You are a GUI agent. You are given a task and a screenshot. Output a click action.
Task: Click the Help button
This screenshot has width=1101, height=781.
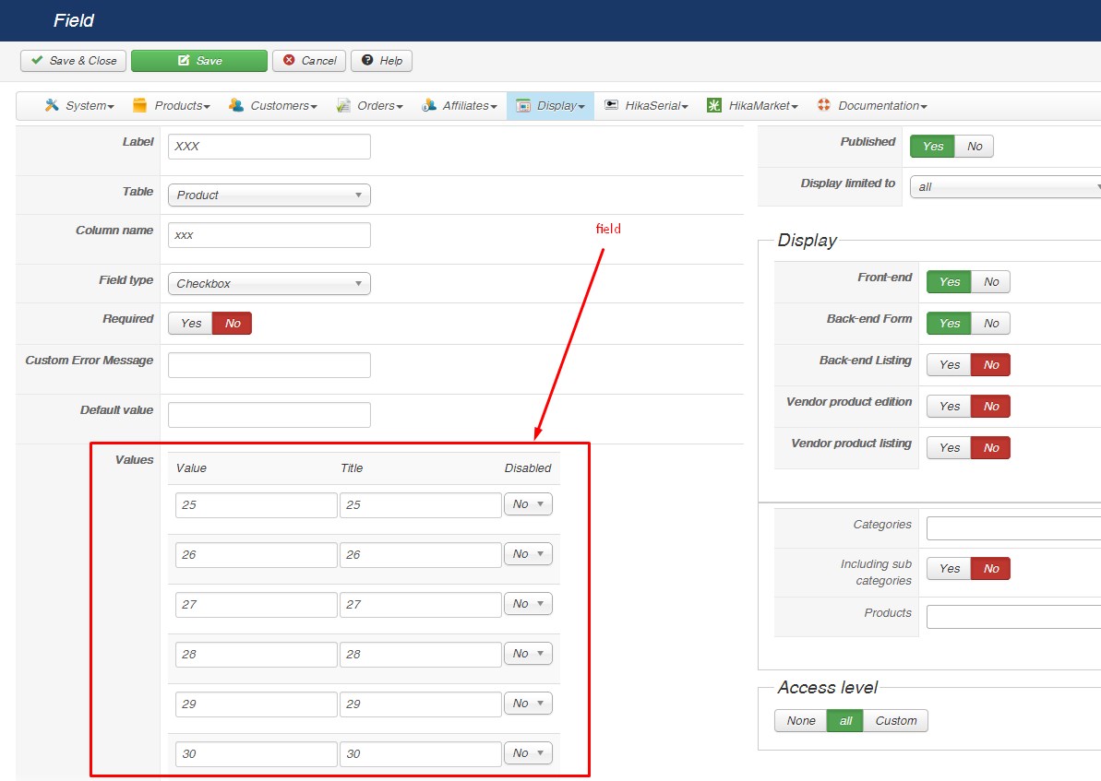click(381, 60)
